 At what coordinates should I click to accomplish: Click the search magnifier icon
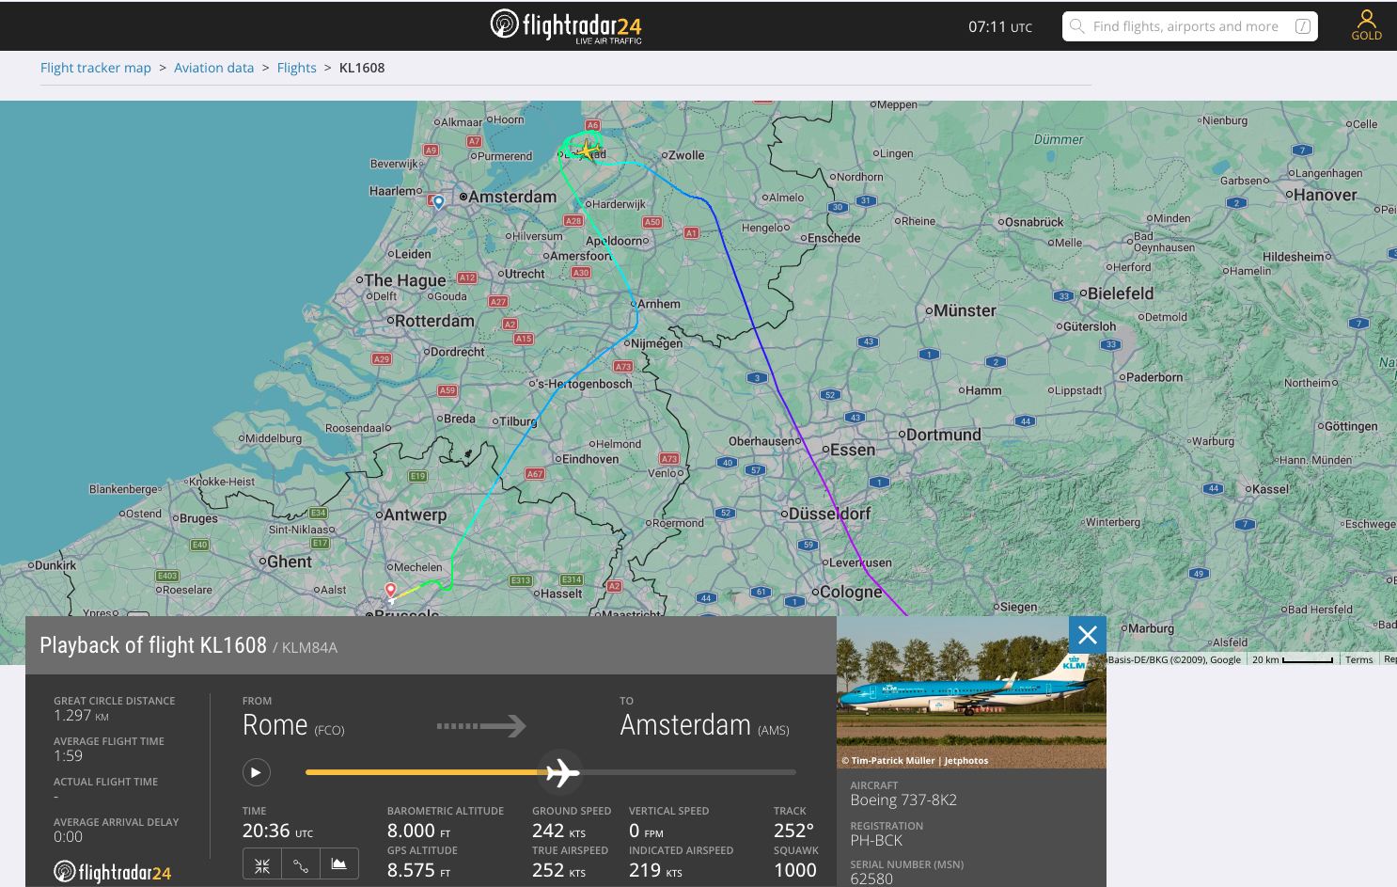coord(1077,26)
